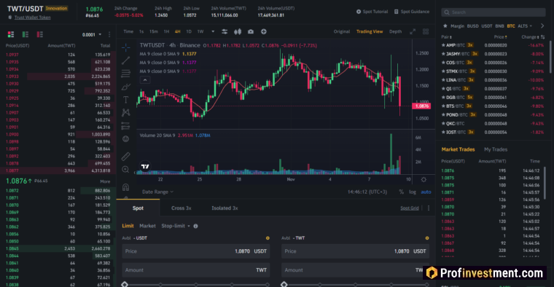Show stop-limit info tooltip icon
The height and width of the screenshot is (287, 554).
(196, 226)
